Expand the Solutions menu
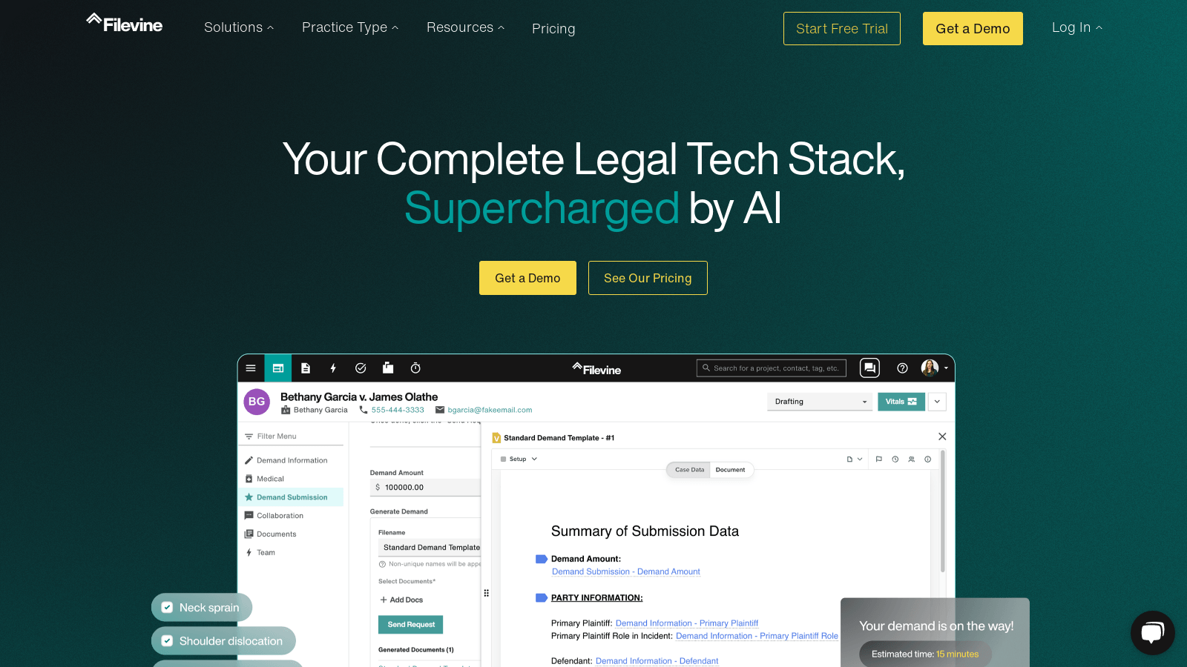The image size is (1187, 667). click(x=239, y=27)
